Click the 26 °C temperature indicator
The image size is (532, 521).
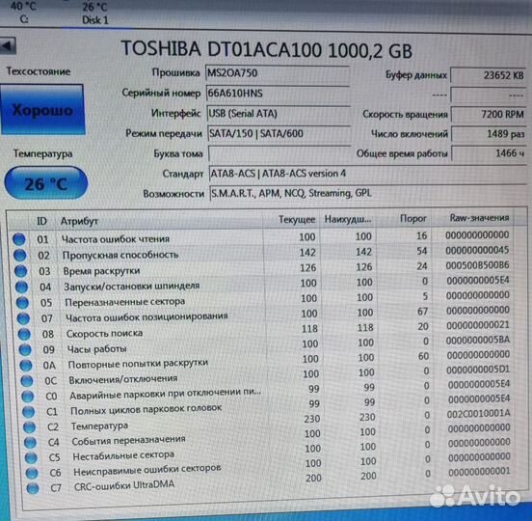coord(46,183)
